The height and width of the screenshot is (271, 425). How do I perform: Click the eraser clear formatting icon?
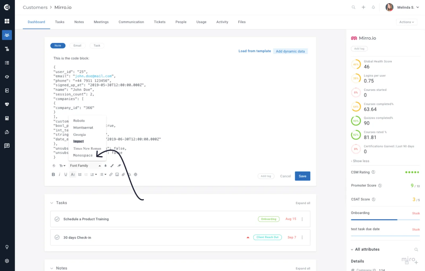(x=119, y=166)
